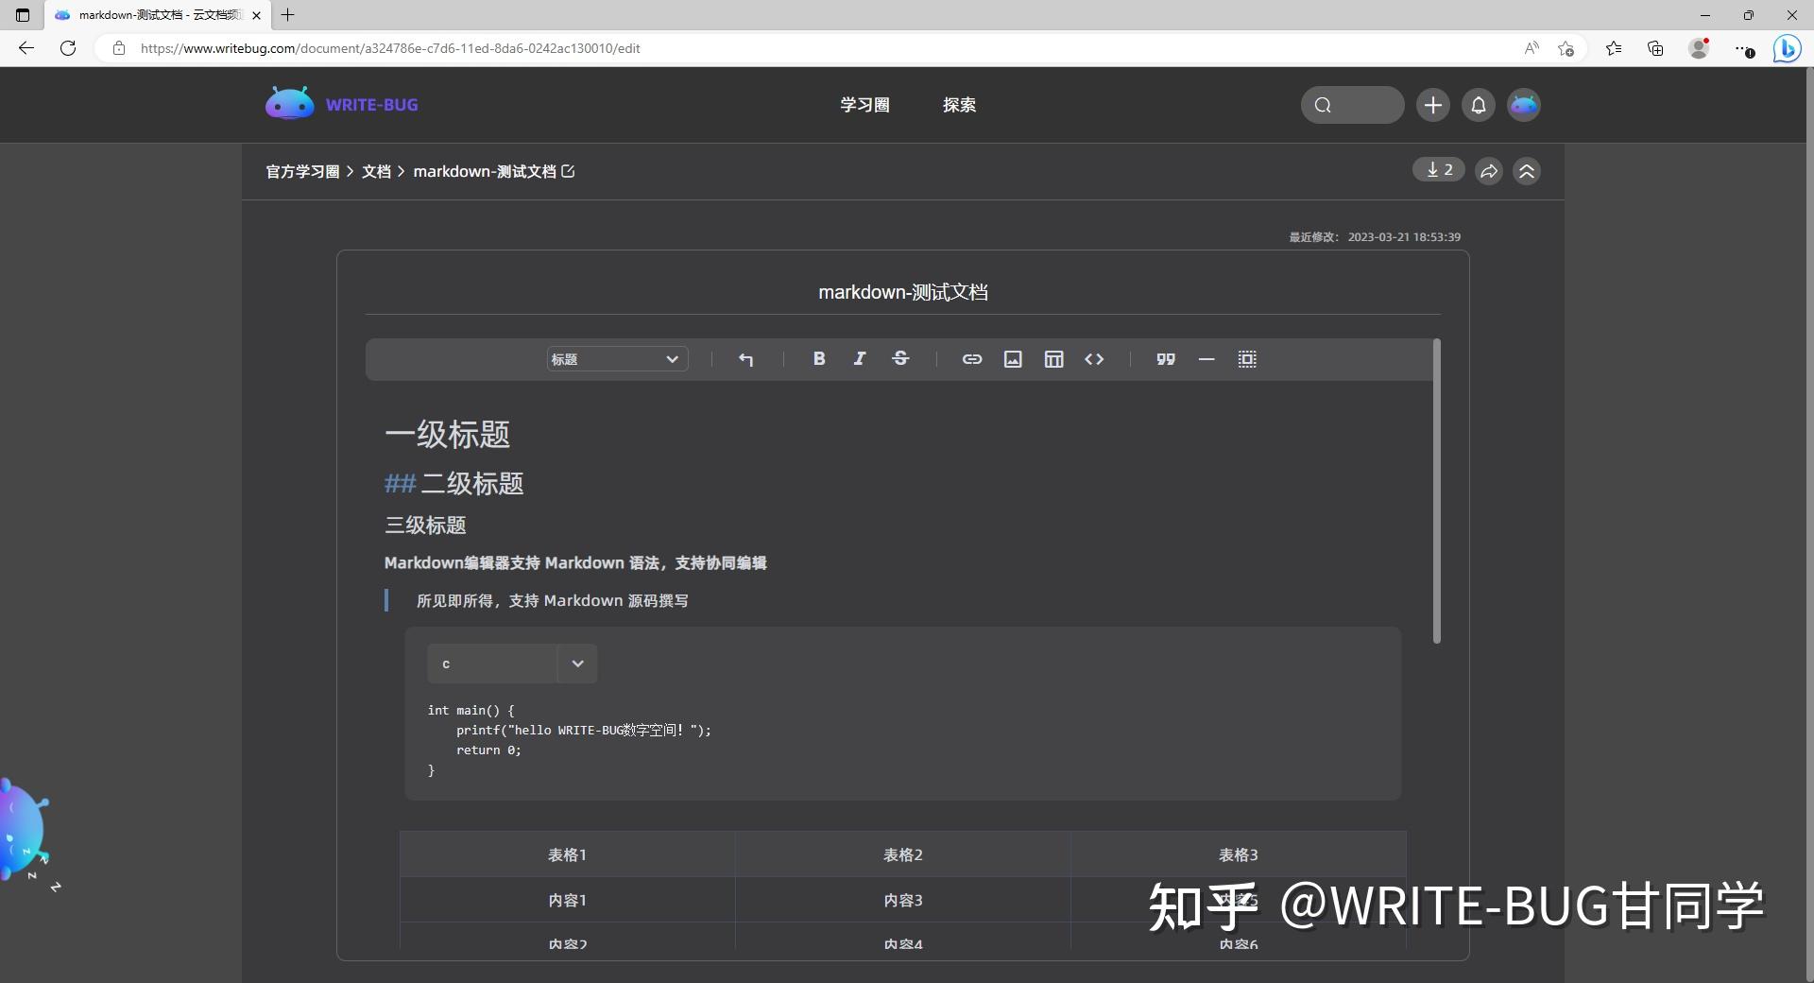Viewport: 1814px width, 983px height.
Task: Toggle bold formatting
Action: click(x=819, y=359)
